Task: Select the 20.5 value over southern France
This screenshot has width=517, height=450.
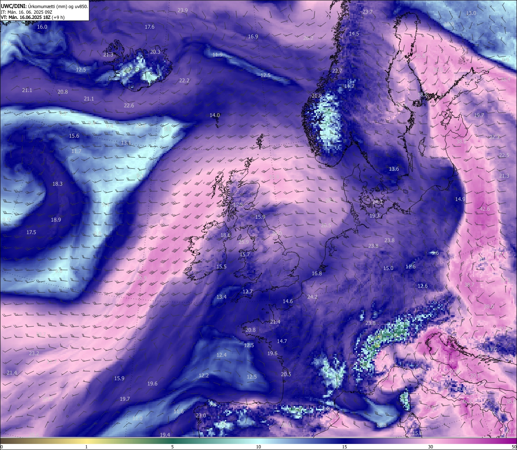Action: point(286,375)
